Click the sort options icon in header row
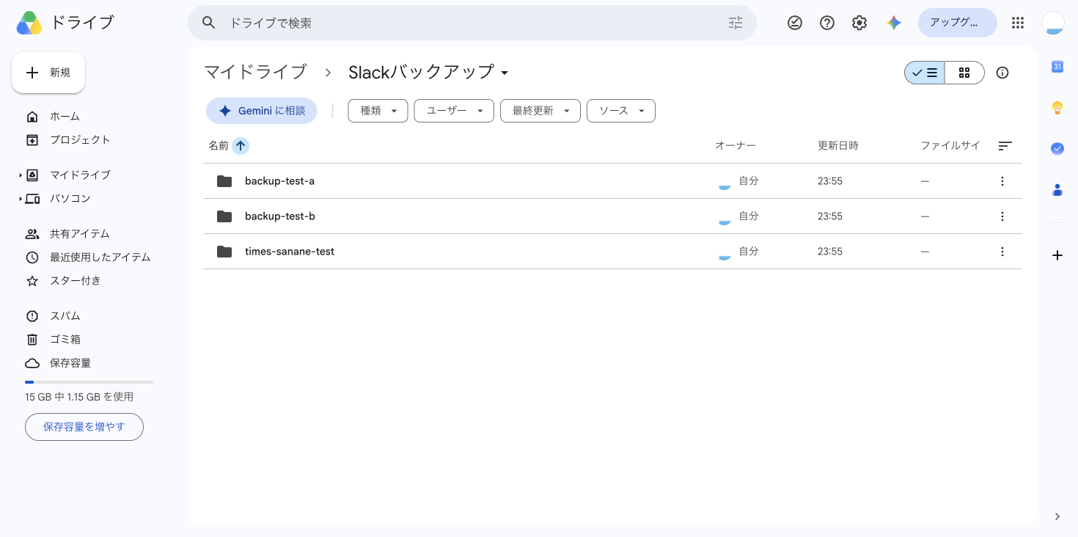This screenshot has width=1078, height=537. [x=1005, y=146]
